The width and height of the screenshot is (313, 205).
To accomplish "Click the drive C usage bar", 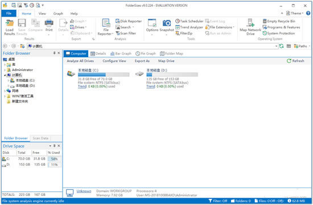I will (x=104, y=74).
